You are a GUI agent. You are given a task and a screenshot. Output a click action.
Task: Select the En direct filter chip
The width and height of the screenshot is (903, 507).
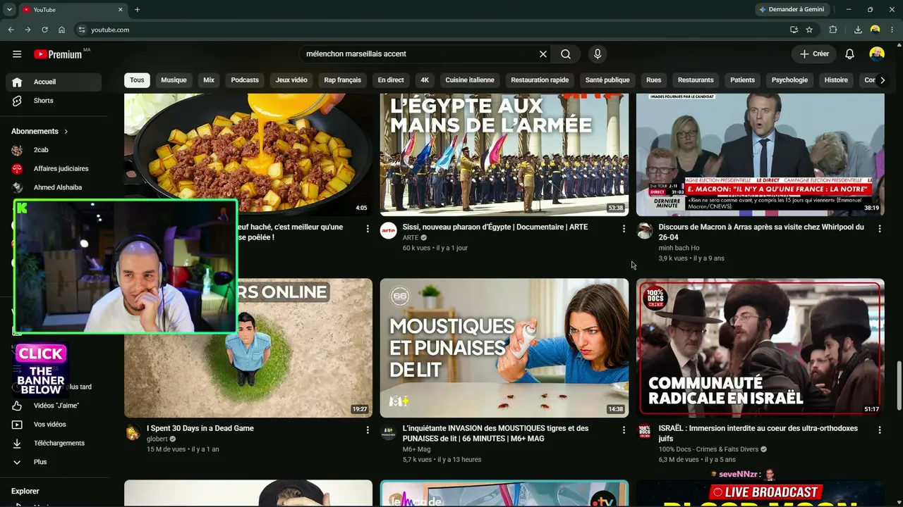click(x=391, y=80)
